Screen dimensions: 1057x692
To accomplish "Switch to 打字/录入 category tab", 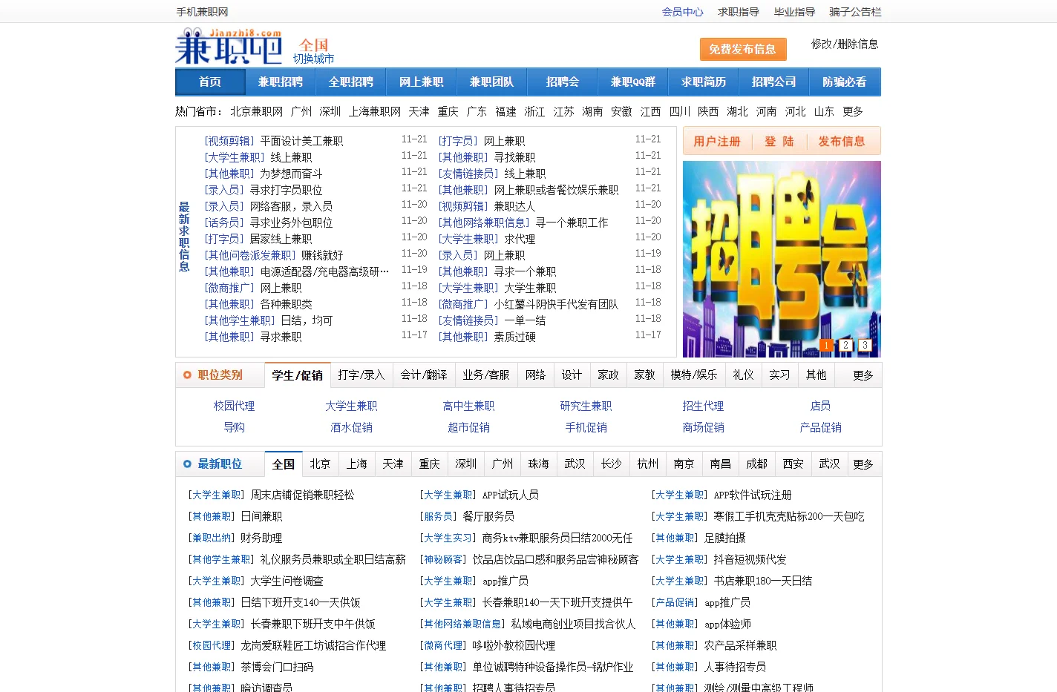I will pos(361,375).
